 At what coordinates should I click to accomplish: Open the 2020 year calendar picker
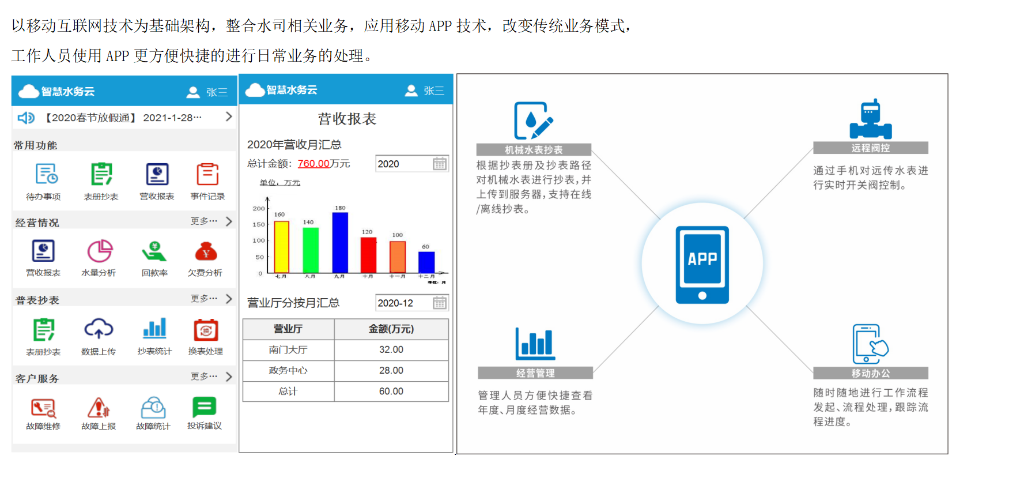(x=440, y=164)
